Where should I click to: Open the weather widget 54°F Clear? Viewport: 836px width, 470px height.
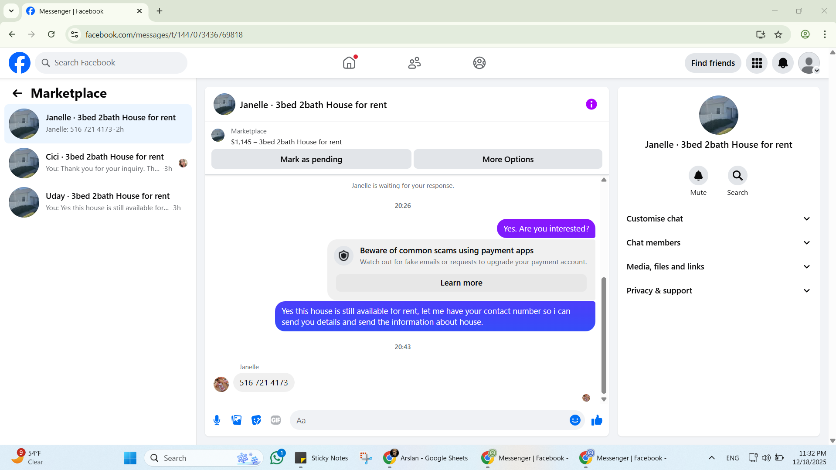click(27, 458)
